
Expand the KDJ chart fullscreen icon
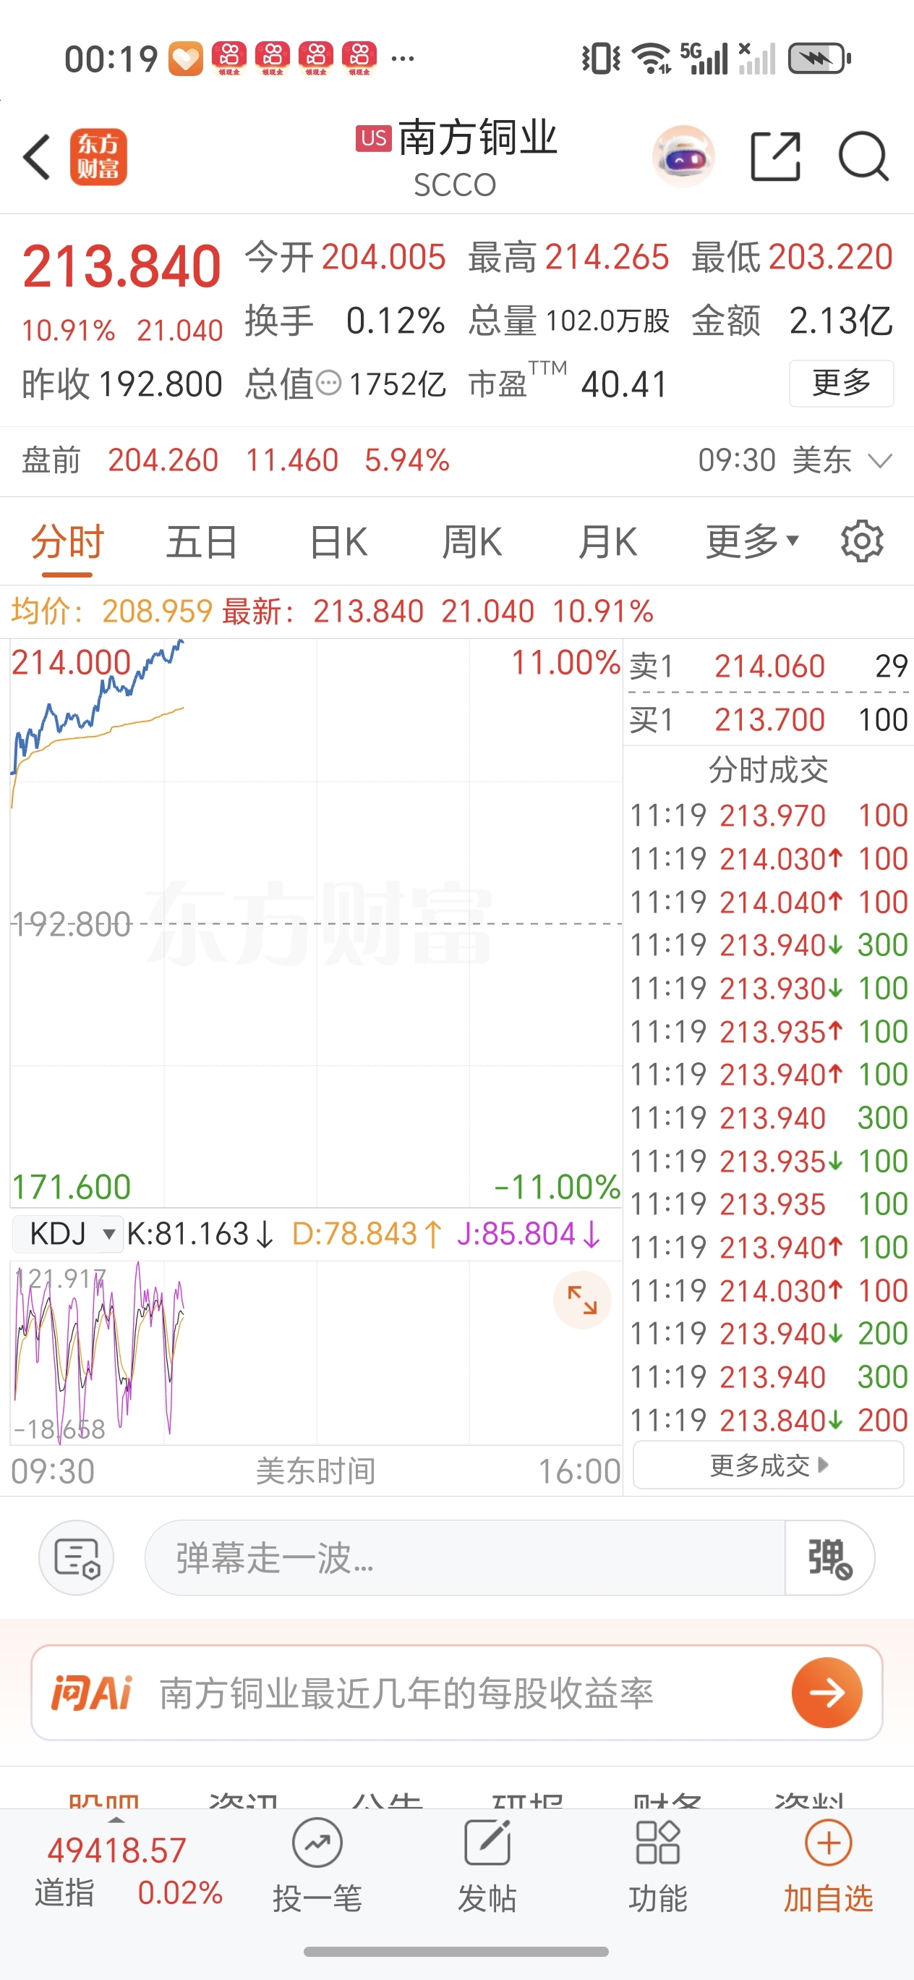[582, 1300]
